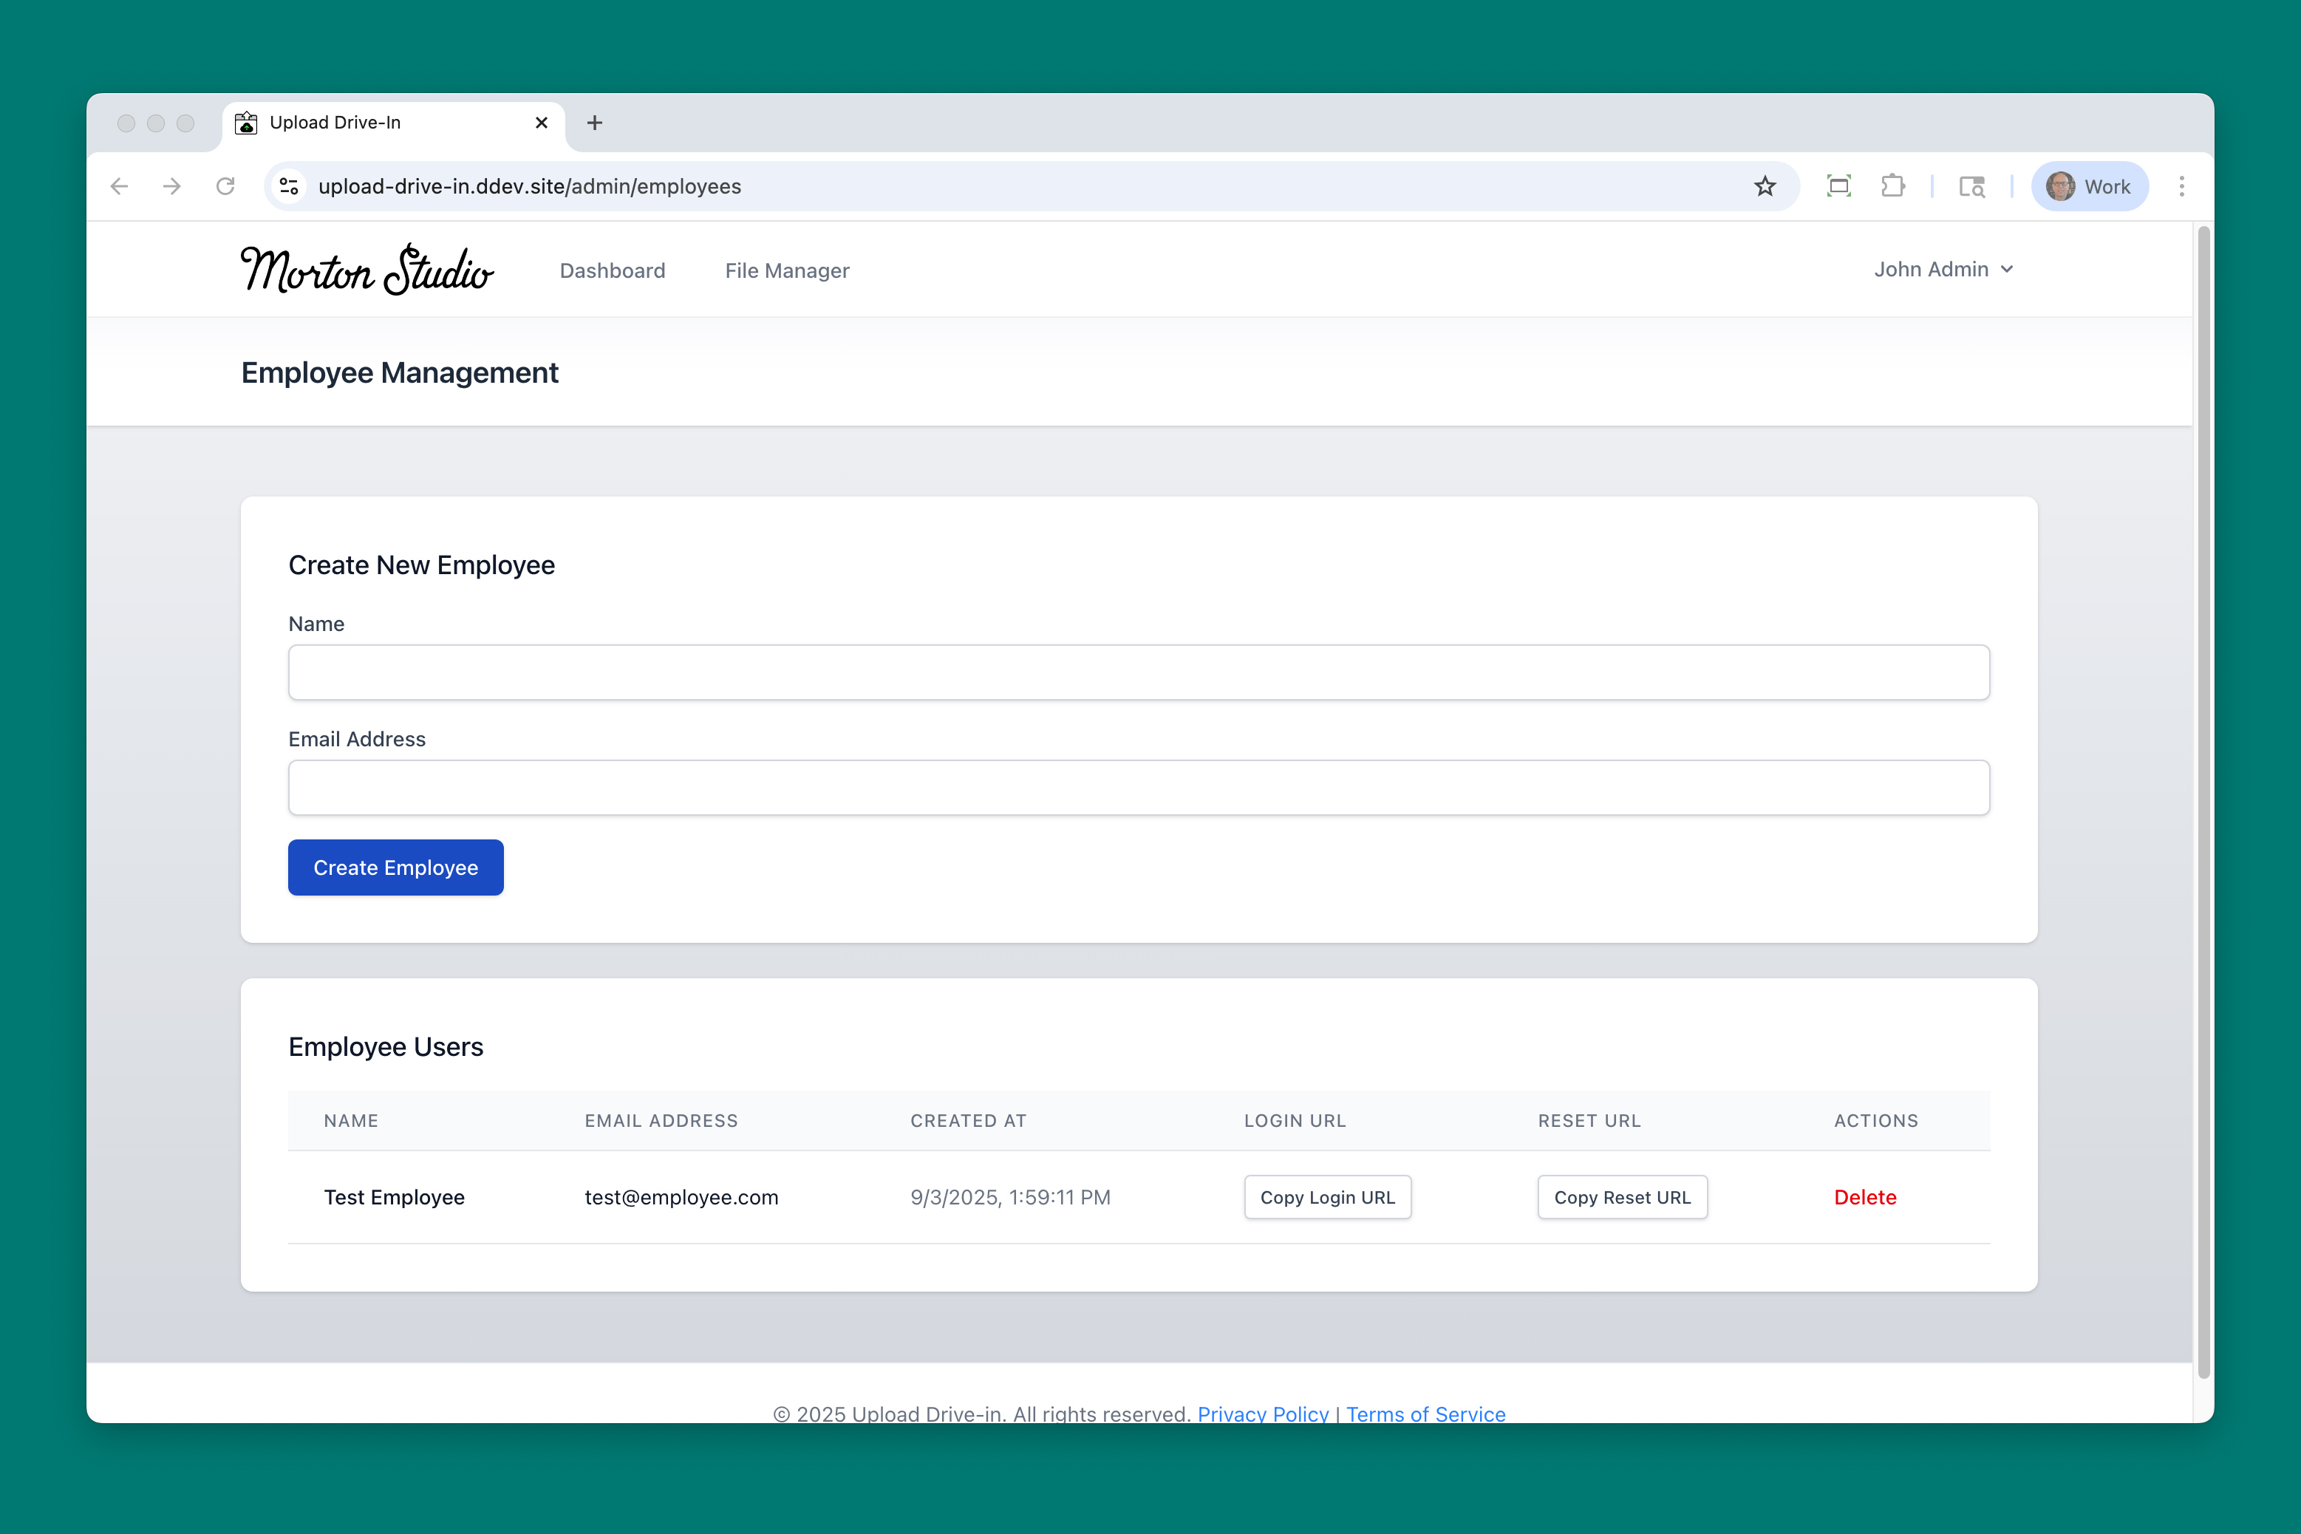Open the Chrome three-dot menu
This screenshot has width=2301, height=1534.
point(2181,186)
